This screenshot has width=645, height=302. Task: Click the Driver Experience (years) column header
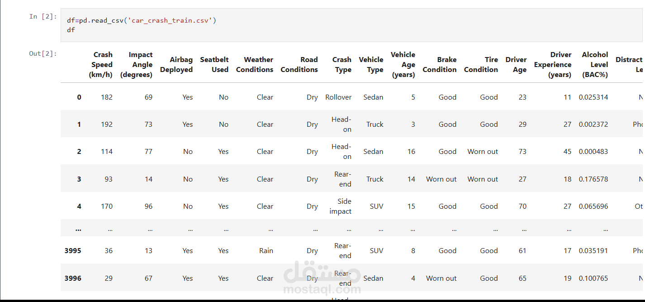coord(553,65)
